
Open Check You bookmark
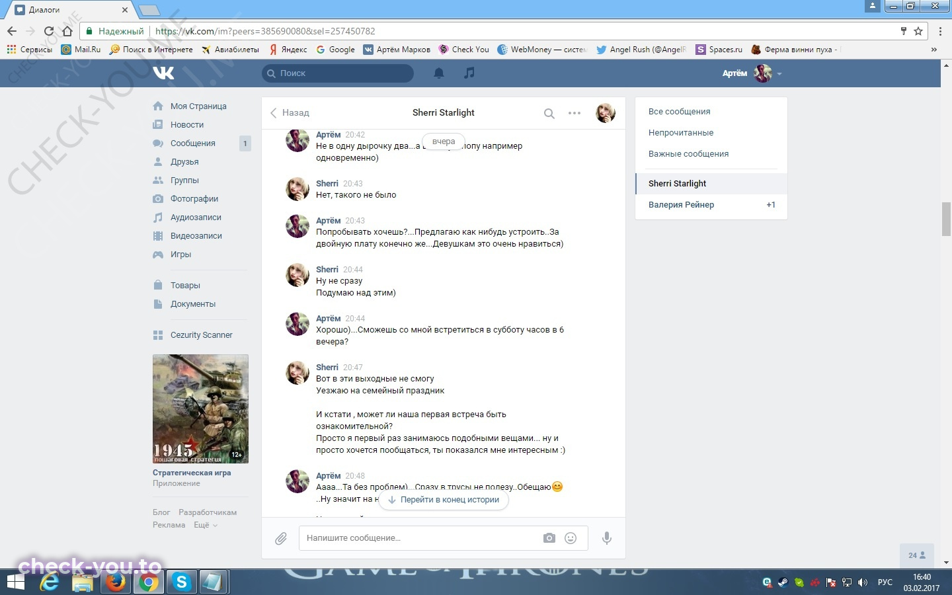[464, 50]
